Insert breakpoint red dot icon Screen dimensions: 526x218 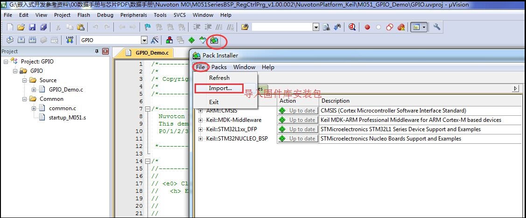coord(367,27)
